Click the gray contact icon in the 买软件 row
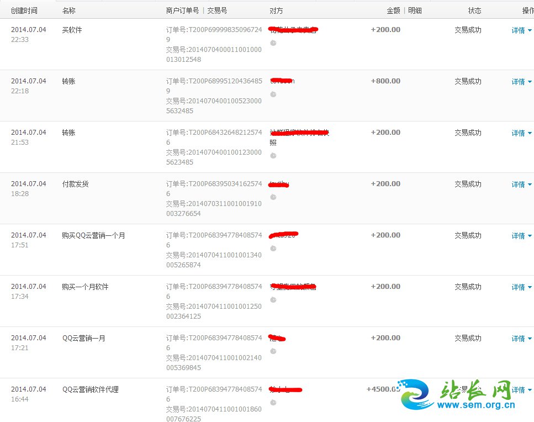Image resolution: width=534 pixels, height=422 pixels. 273,43
